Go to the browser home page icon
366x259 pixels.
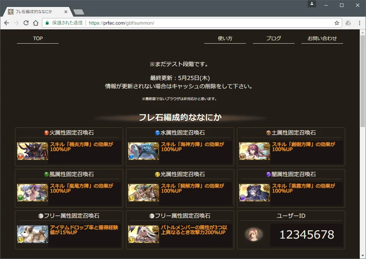[35, 23]
